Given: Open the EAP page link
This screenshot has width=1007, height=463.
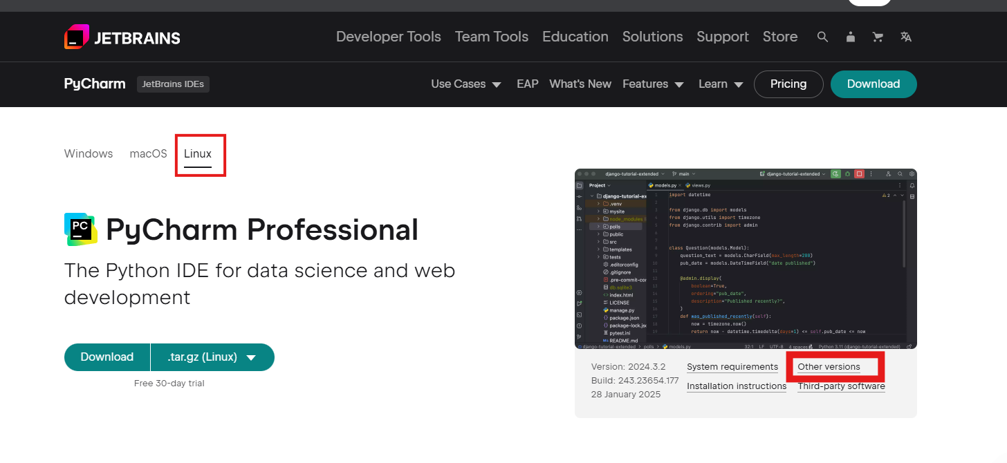Looking at the screenshot, I should coord(528,84).
